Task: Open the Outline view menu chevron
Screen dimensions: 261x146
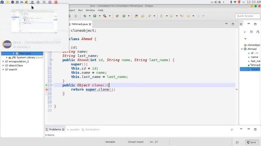Action: tap(246, 39)
